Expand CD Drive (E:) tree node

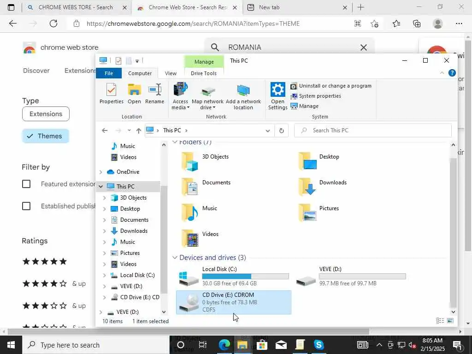click(x=105, y=297)
